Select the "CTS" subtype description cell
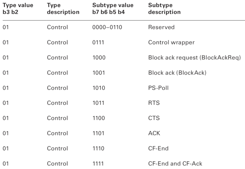245x169 pixels. pyautogui.click(x=153, y=117)
